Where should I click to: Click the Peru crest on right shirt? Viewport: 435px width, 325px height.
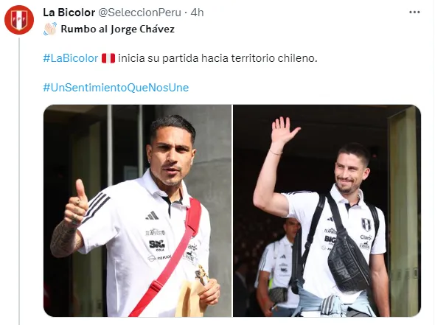(366, 225)
